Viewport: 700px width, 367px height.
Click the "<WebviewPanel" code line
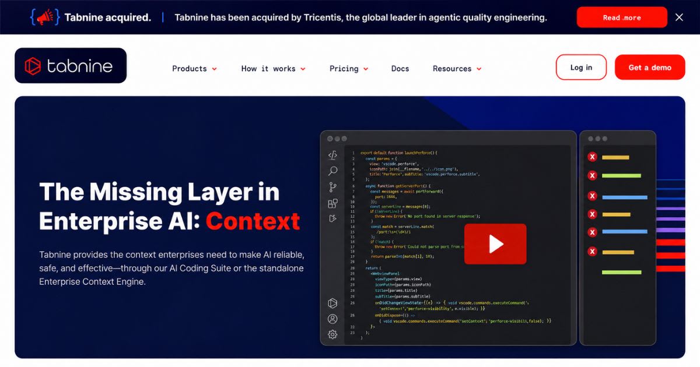[x=385, y=273]
